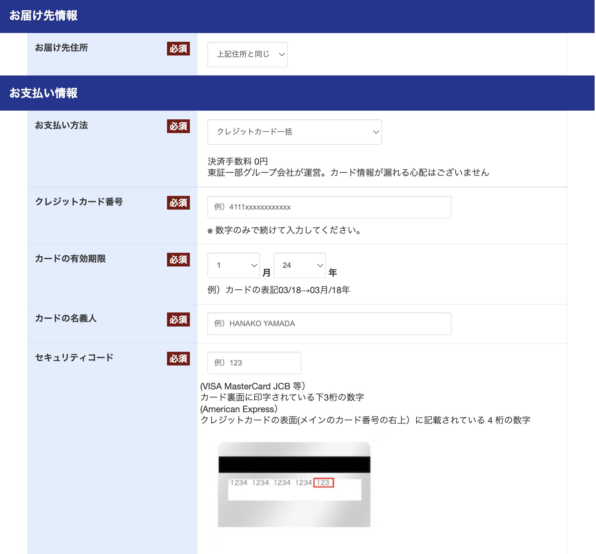
Task: Click the 年 label after the year dropdown
Action: pos(333,272)
